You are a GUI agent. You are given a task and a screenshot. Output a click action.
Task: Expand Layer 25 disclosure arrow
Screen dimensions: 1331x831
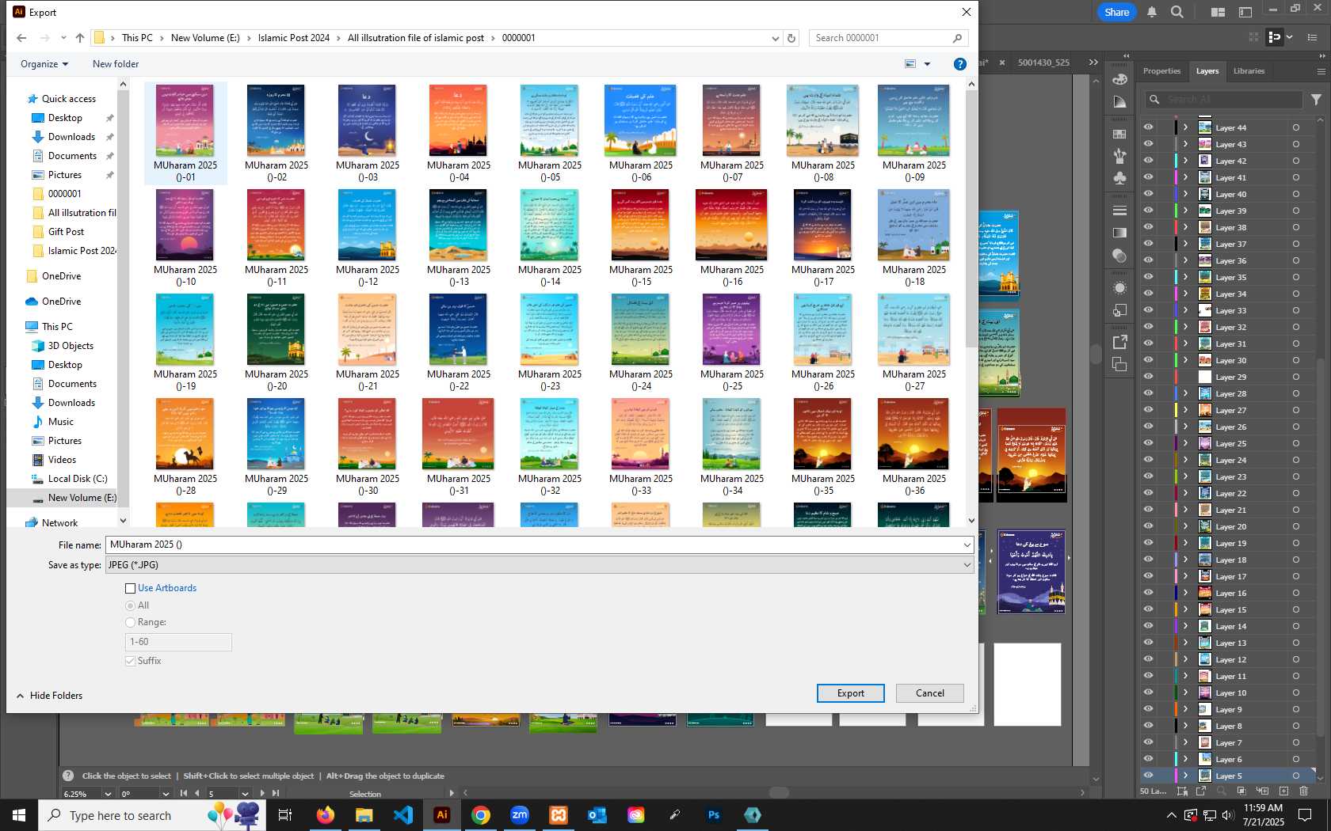tap(1185, 443)
